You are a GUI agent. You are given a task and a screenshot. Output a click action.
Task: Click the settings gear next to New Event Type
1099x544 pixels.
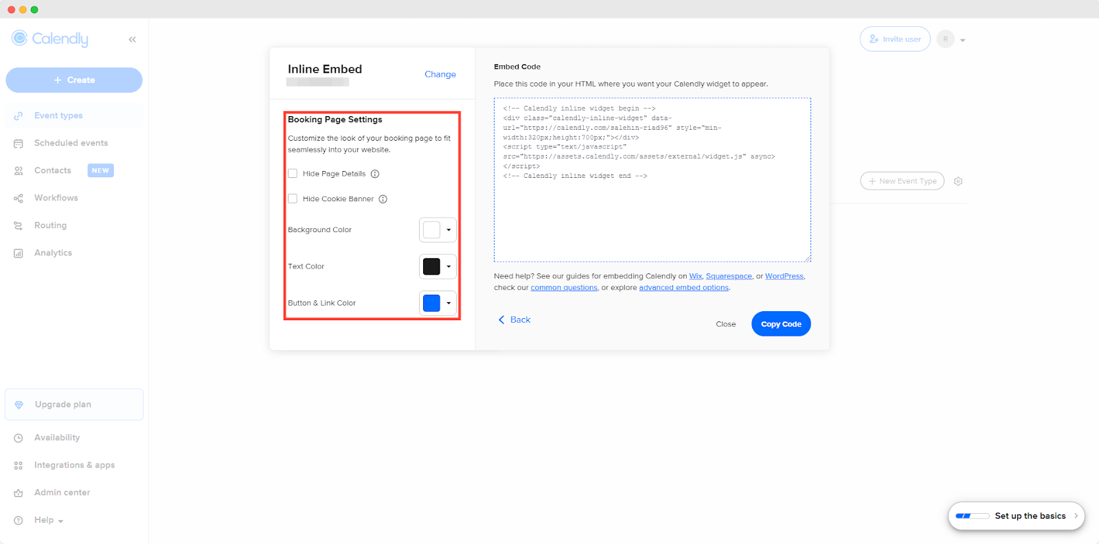pos(958,181)
